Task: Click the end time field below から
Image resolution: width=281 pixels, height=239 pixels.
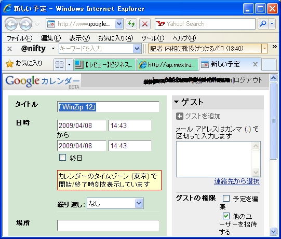Action: point(130,146)
